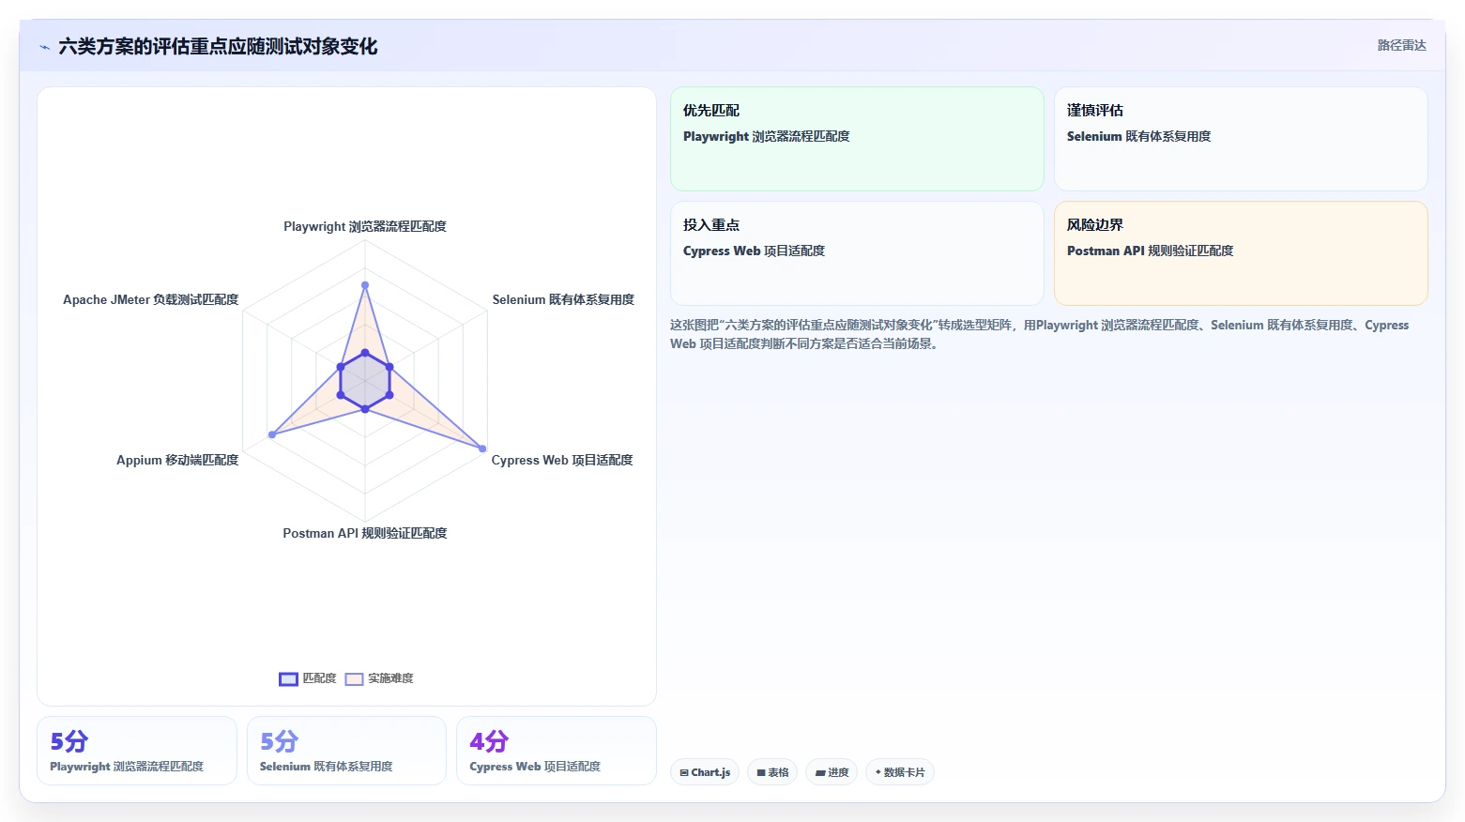The image size is (1465, 822).
Task: Select the 5分 Playwright score card
Action: [x=137, y=751]
